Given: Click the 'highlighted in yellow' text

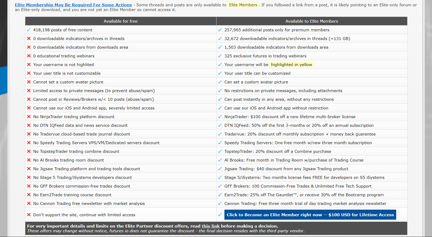Looking at the screenshot, I should point(291,64).
